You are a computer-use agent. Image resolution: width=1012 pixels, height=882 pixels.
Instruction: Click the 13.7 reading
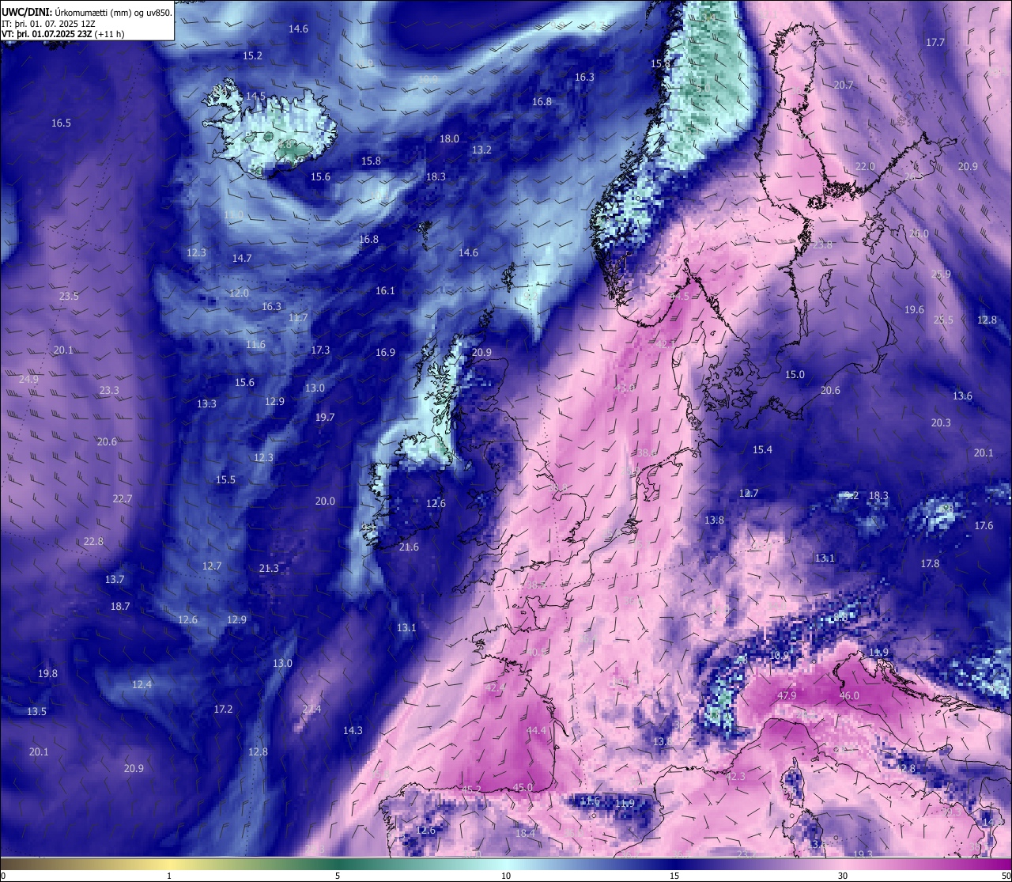(115, 580)
